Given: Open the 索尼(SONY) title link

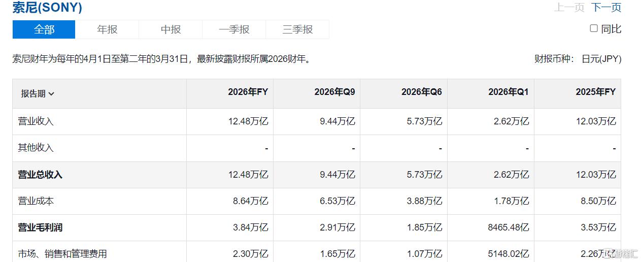Looking at the screenshot, I should (x=47, y=8).
